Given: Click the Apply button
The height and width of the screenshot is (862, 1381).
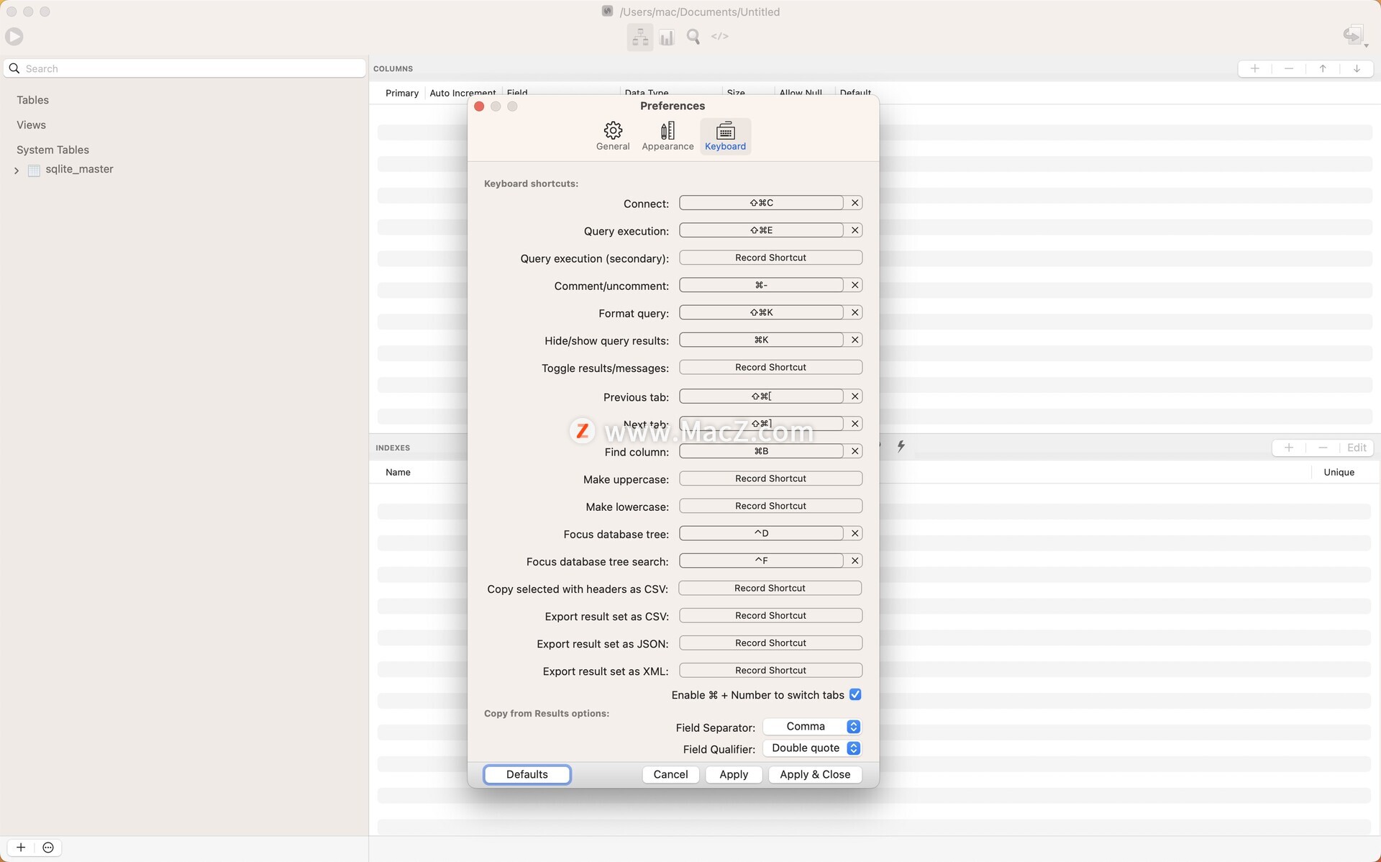Looking at the screenshot, I should (734, 774).
